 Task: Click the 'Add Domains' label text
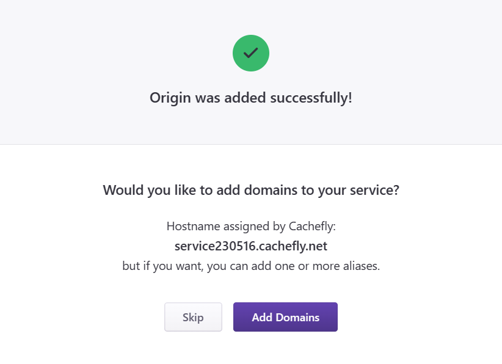pyautogui.click(x=285, y=318)
